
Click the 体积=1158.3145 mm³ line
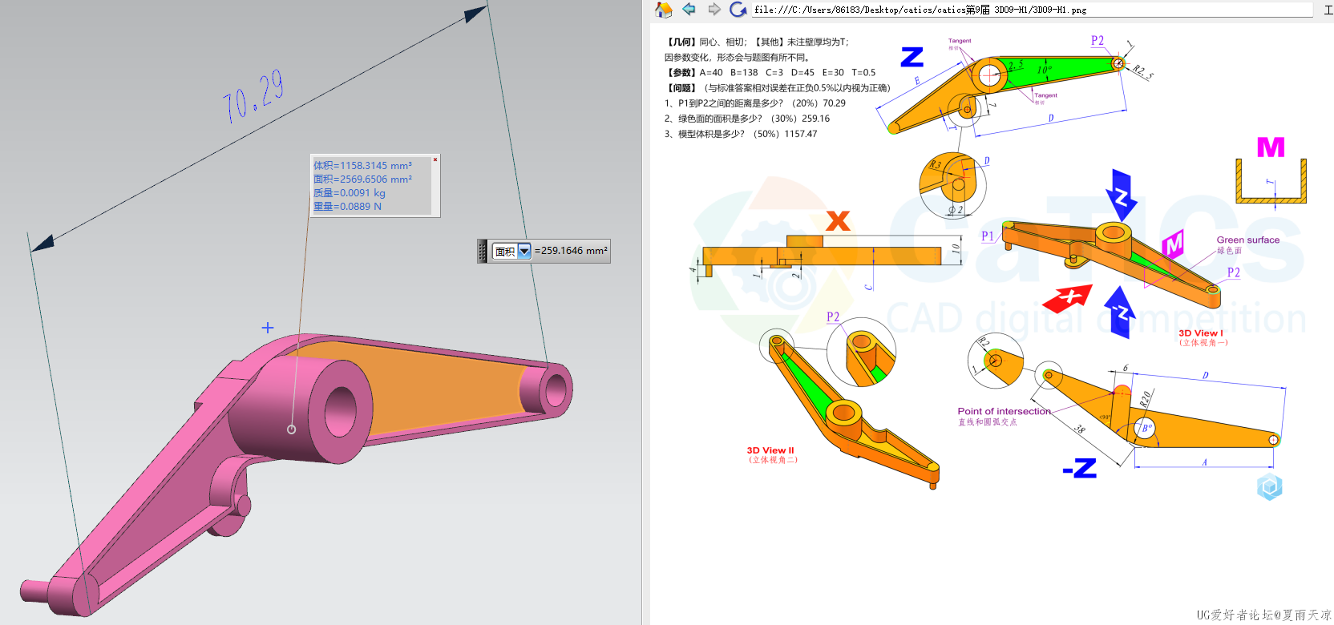(362, 166)
